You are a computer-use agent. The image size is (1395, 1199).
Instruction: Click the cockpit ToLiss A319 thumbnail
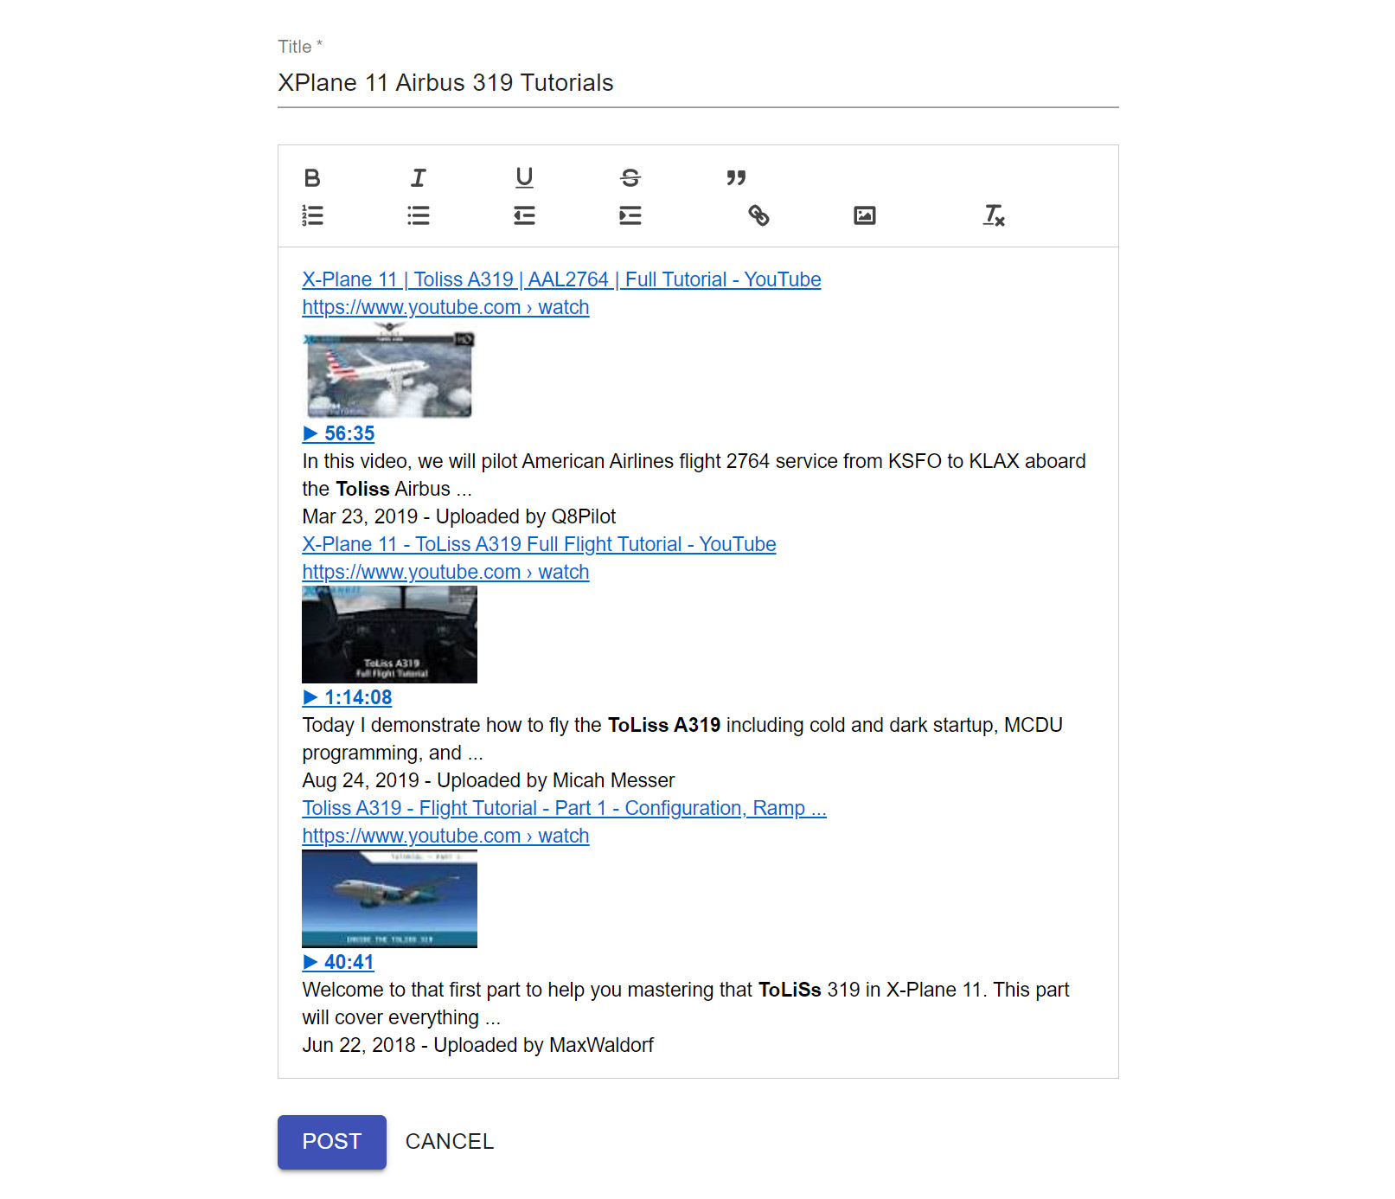click(x=389, y=634)
